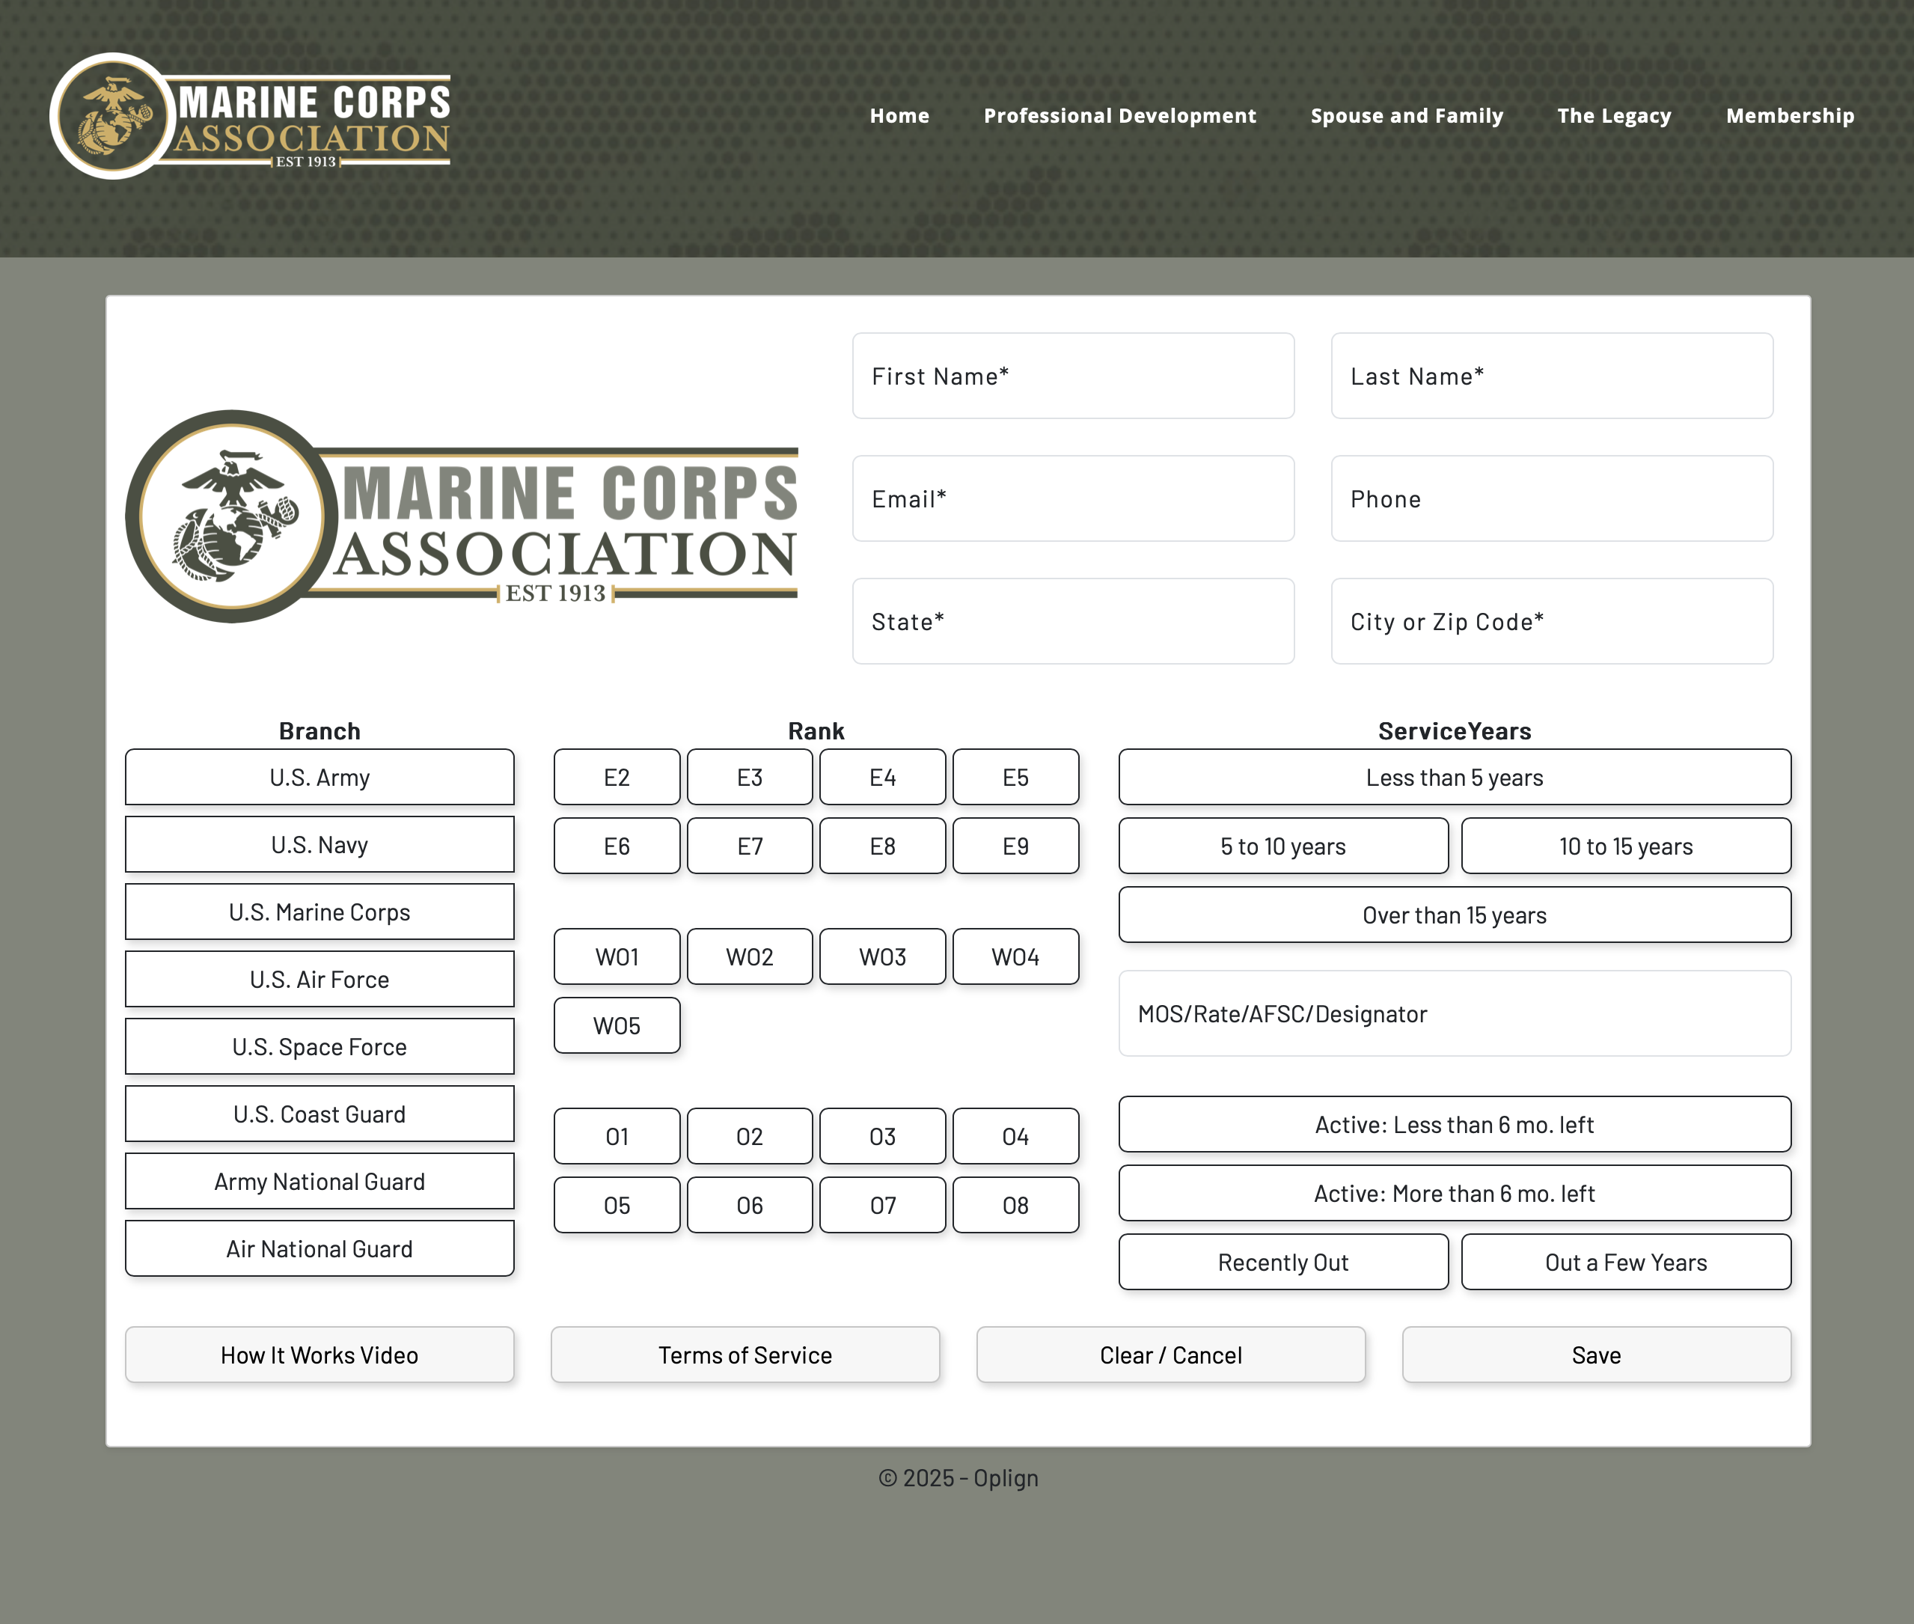Select Active: More than 6 mo. left
The height and width of the screenshot is (1624, 1914).
coord(1455,1193)
